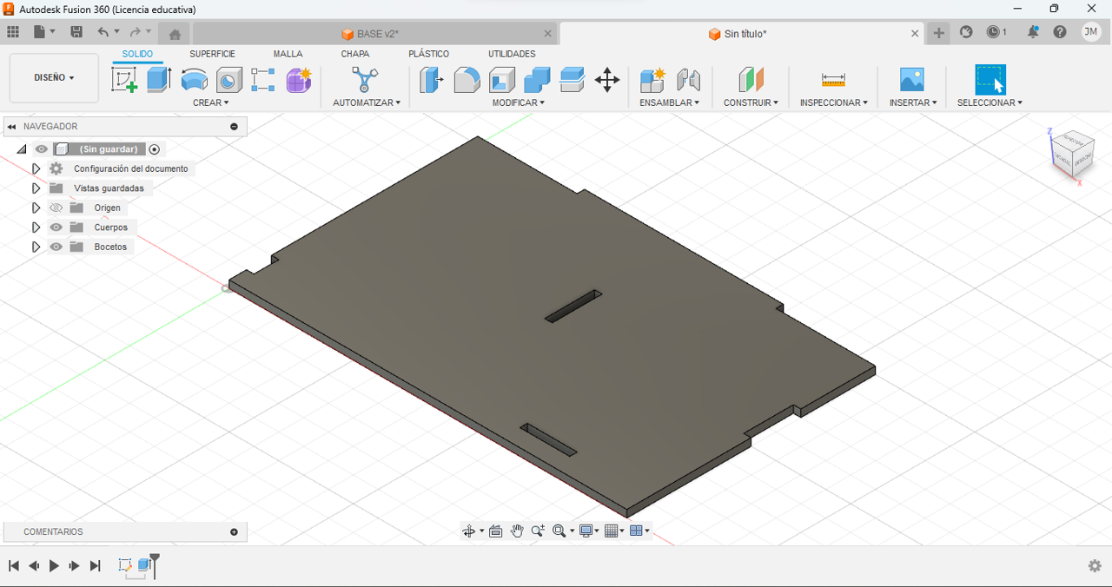Screen dimensions: 1112x587
Task: Jump to the timeline beginning
Action: point(14,566)
